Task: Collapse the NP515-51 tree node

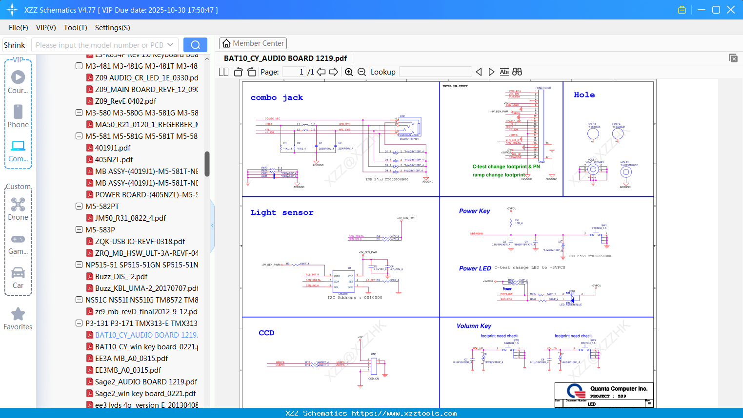Action: 79,265
